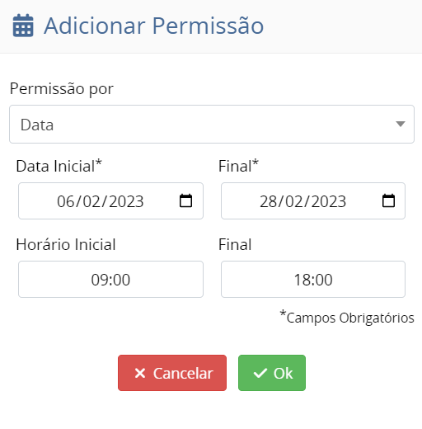Click the calendar icon beside Adicionar Permissão title

23,26
